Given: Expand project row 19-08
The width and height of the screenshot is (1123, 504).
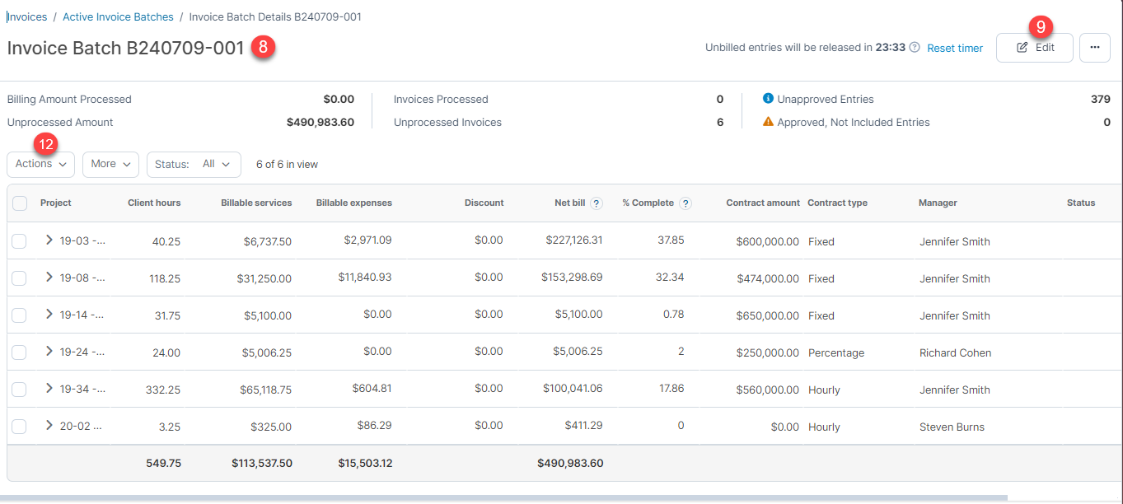Looking at the screenshot, I should pos(48,278).
